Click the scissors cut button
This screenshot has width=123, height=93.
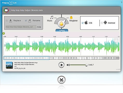61,80
